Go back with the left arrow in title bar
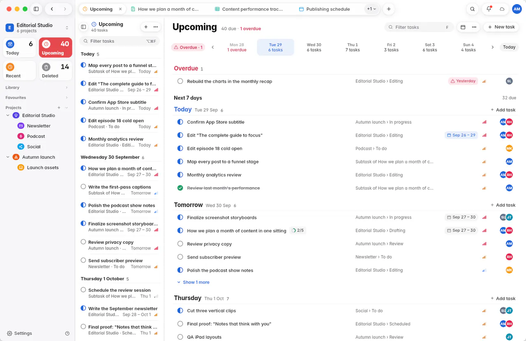The height and width of the screenshot is (341, 526). coord(52,9)
